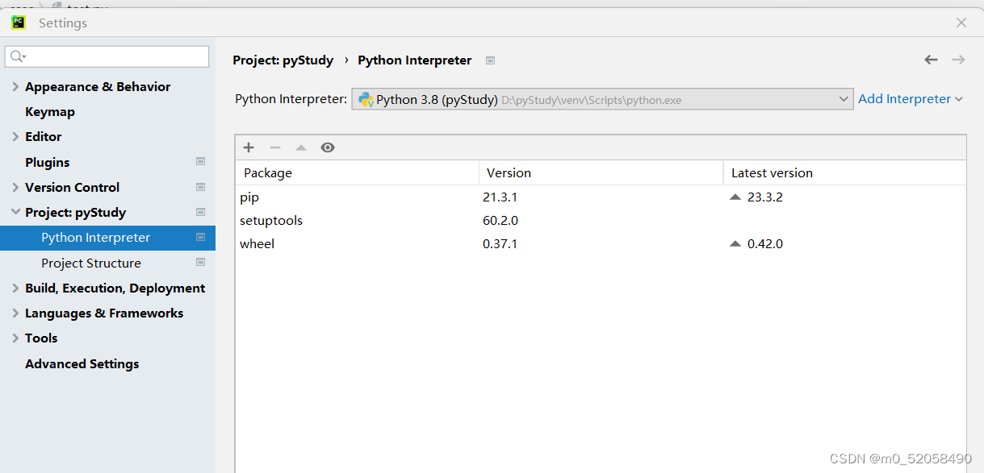Image resolution: width=984 pixels, height=473 pixels.
Task: Click the install package plus icon
Action: click(249, 147)
